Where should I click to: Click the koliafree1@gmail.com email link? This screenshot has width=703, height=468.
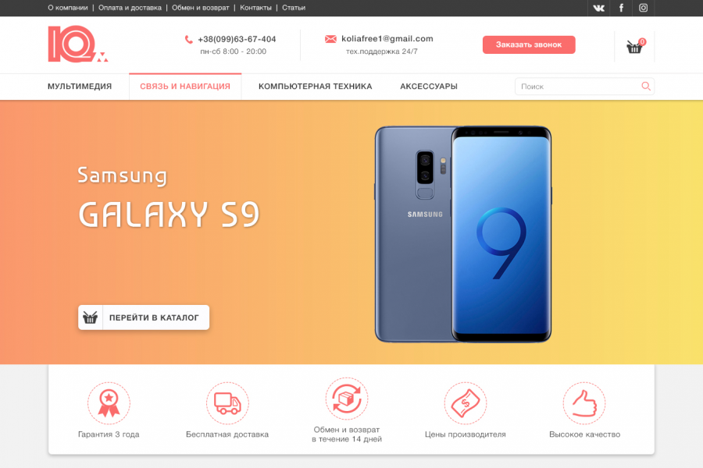[x=387, y=38]
